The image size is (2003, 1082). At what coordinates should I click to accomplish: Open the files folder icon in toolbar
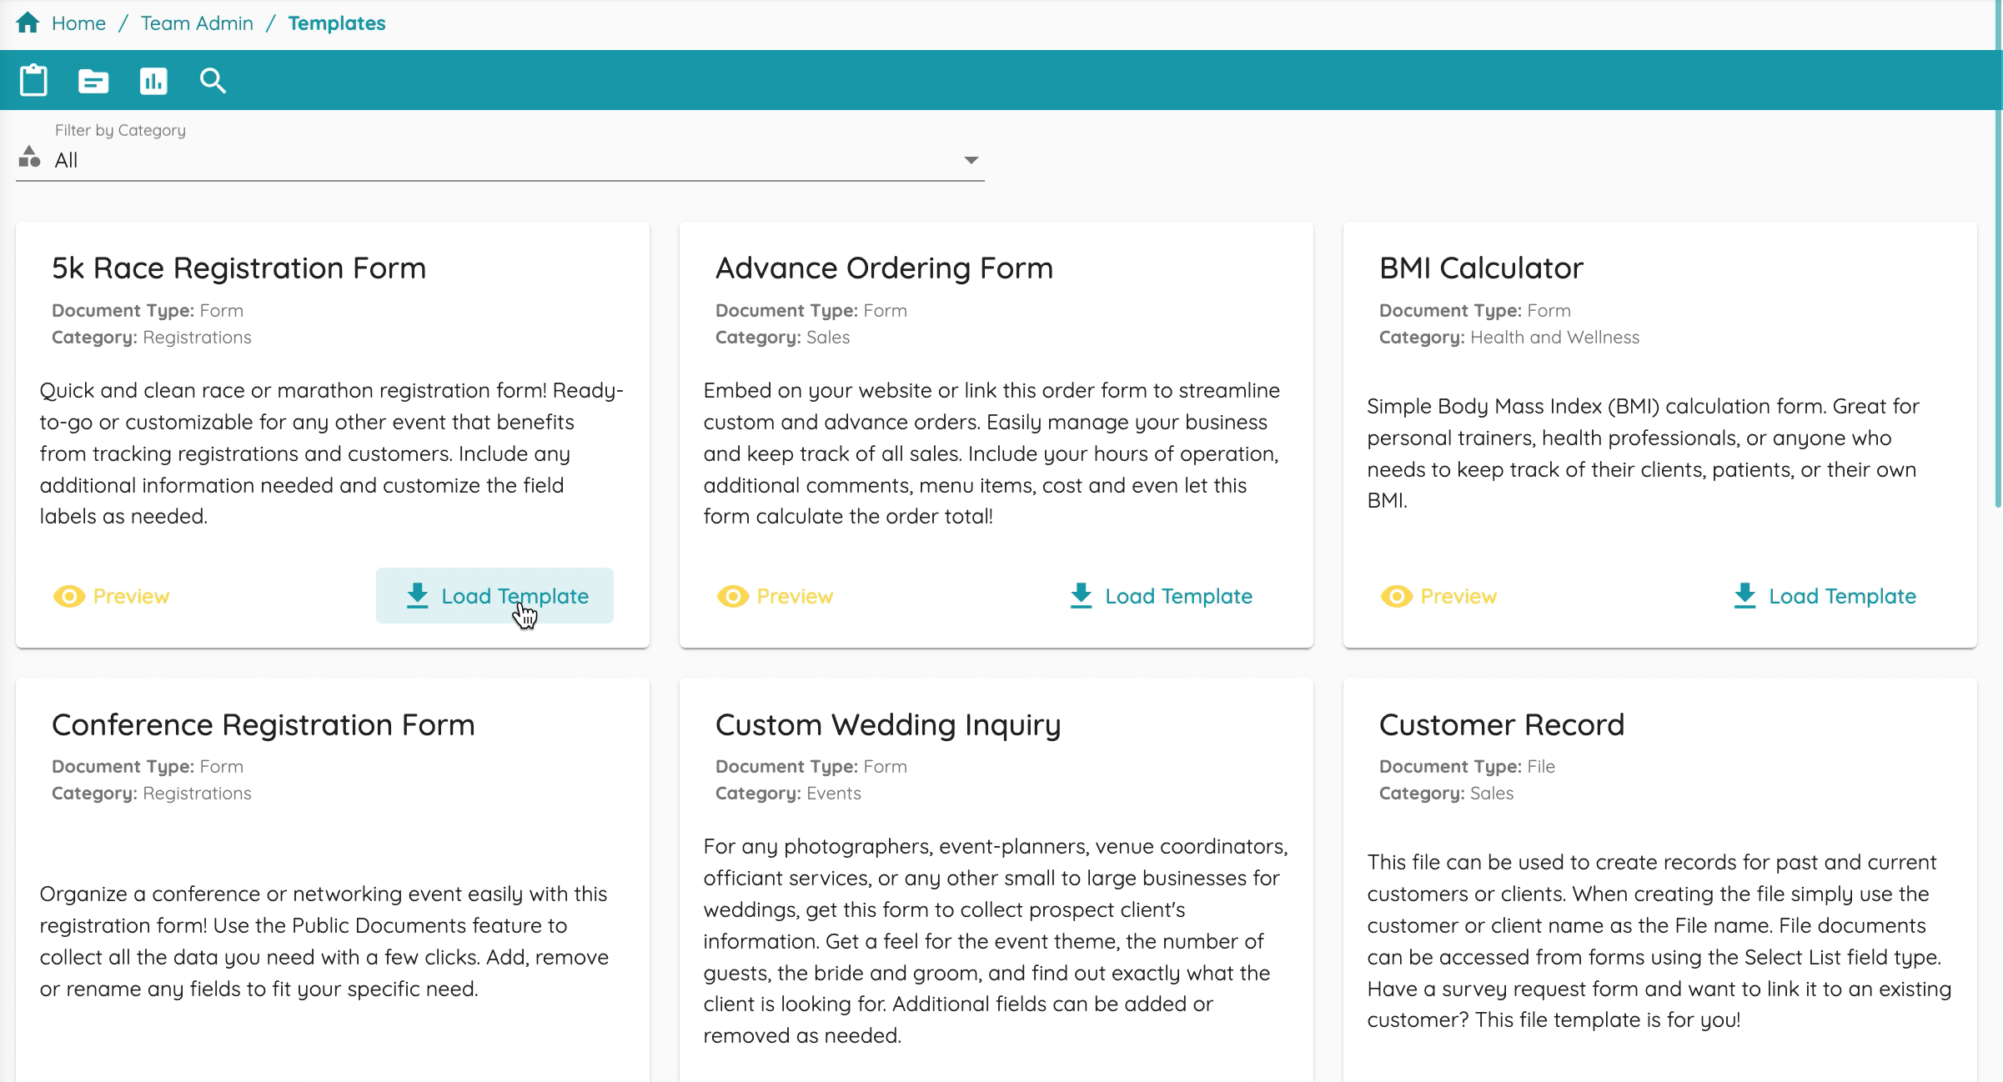coord(93,81)
